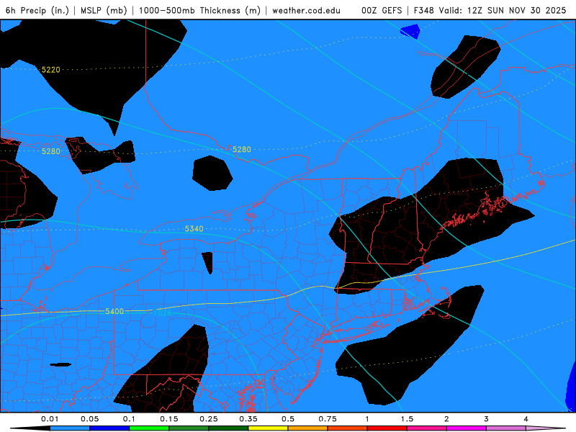Click the pink 1.5 legend swatch
The width and height of the screenshot is (576, 432).
pos(427,428)
